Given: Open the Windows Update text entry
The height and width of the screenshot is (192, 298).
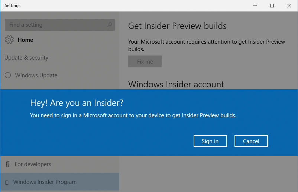Looking at the screenshot, I should tap(36, 75).
